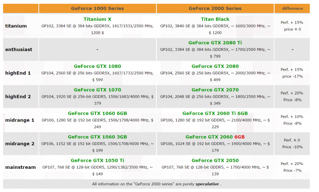This screenshot has height=192, width=319.
Task: Click the GeForce 2000 Series column header
Action: [215, 9]
